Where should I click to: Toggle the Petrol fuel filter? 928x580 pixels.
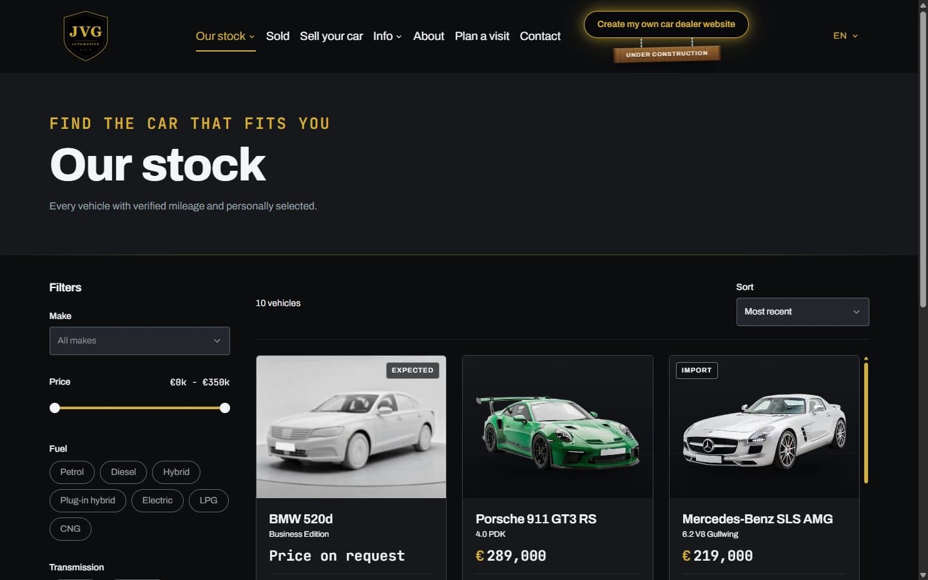tap(72, 472)
